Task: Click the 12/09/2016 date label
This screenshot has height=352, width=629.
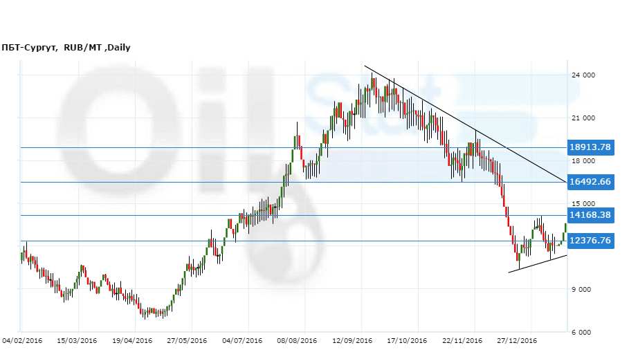Action: pyautogui.click(x=352, y=340)
